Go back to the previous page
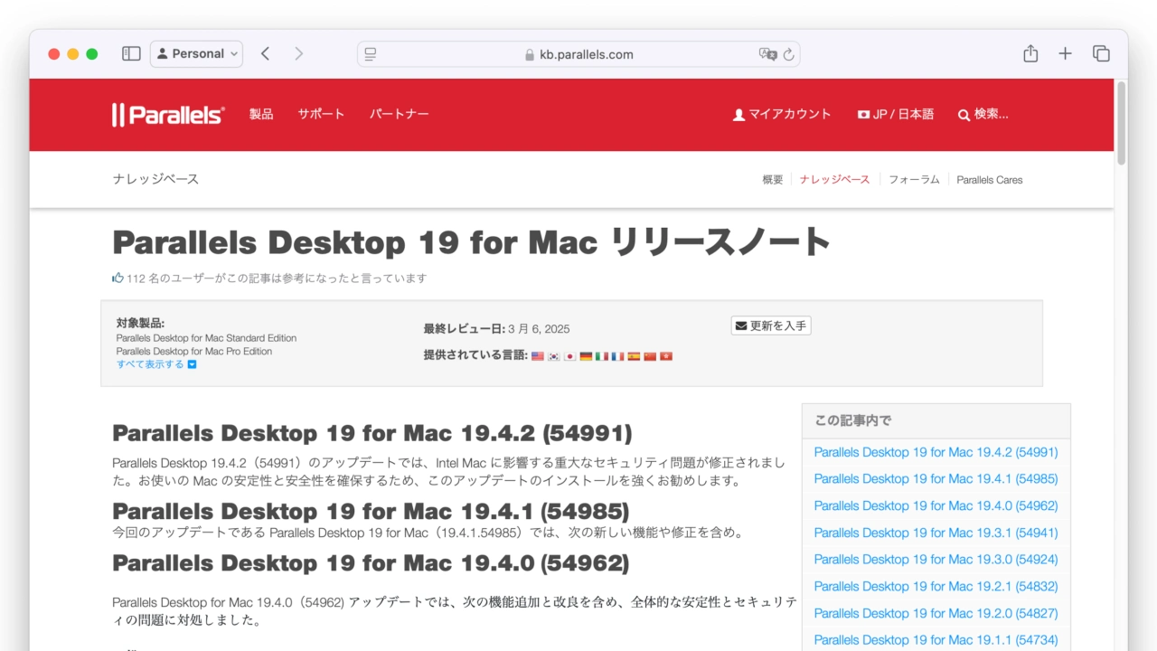1157x651 pixels. tap(265, 54)
